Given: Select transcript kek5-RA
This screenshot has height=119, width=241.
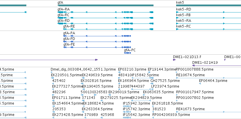Looking at the screenshot, I should [x=184, y=21].
